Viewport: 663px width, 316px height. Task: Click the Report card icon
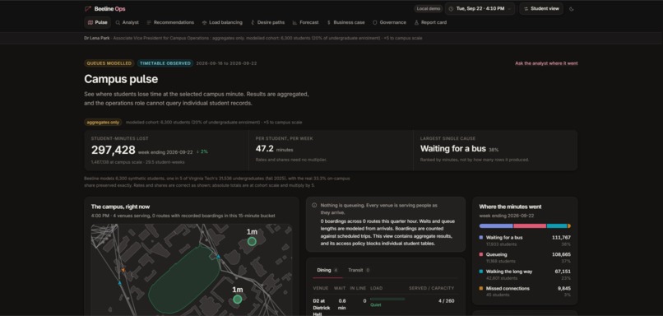(416, 22)
